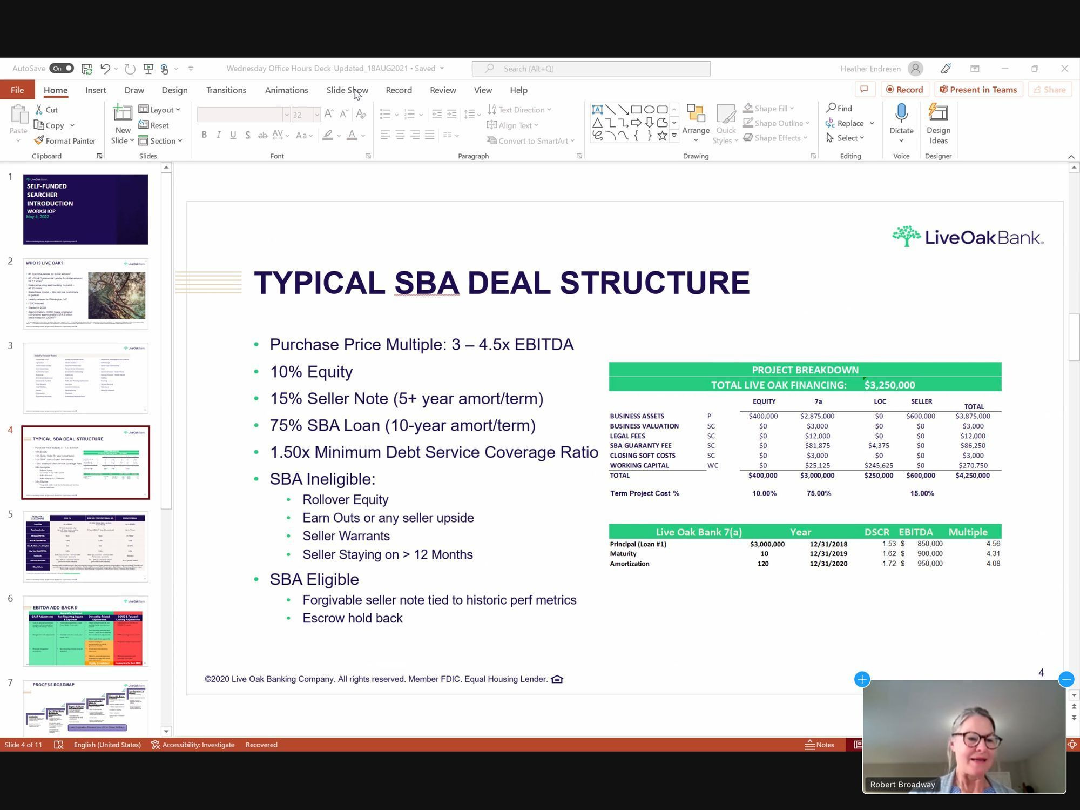Toggle text Shadow formatting
This screenshot has width=1080, height=810.
coord(248,135)
